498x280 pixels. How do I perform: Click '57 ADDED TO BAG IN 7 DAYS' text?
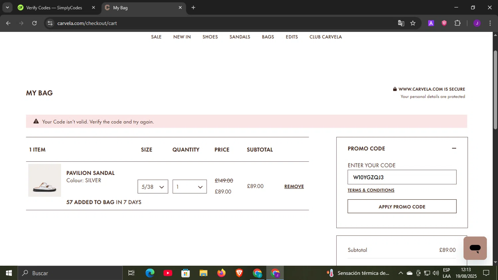104,202
